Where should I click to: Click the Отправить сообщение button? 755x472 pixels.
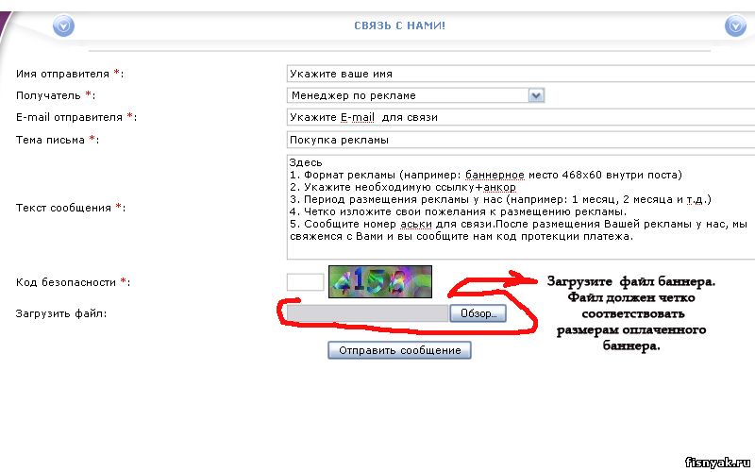[x=399, y=350]
